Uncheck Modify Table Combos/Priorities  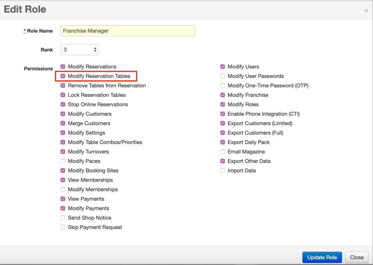tap(63, 142)
